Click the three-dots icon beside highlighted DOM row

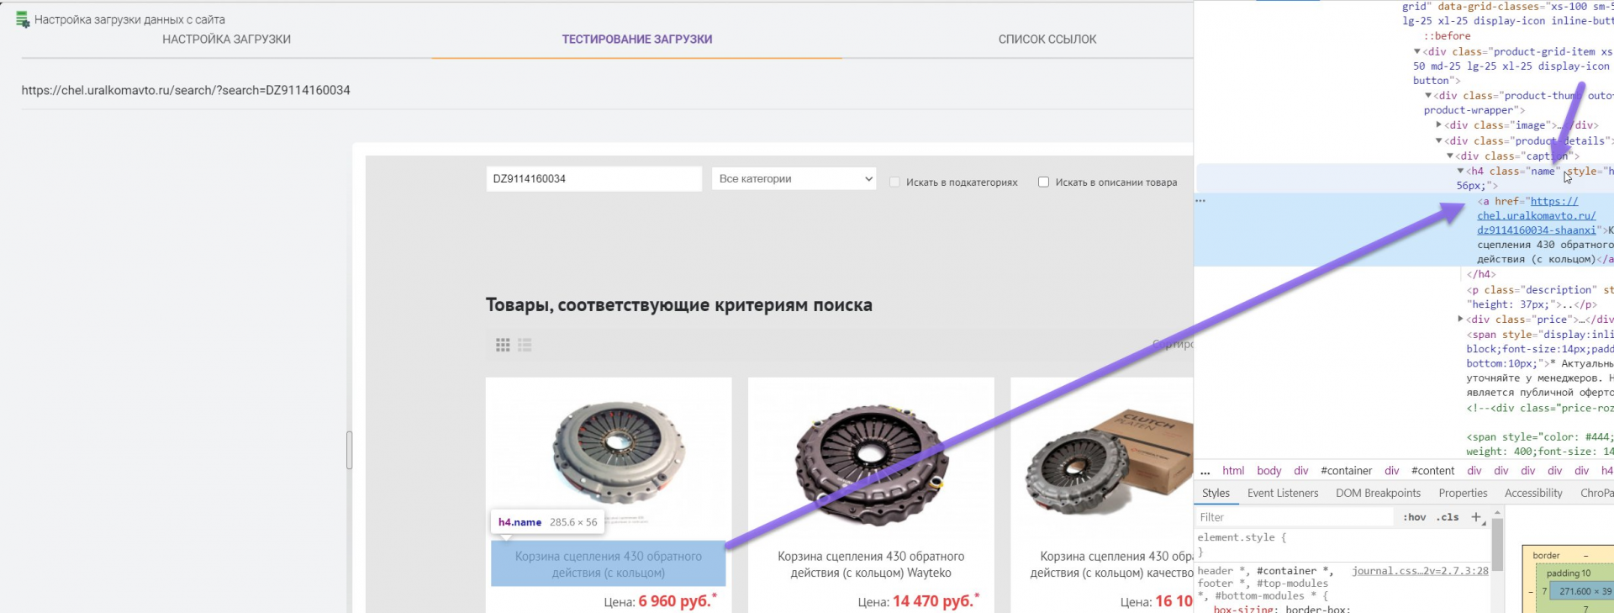click(1200, 201)
